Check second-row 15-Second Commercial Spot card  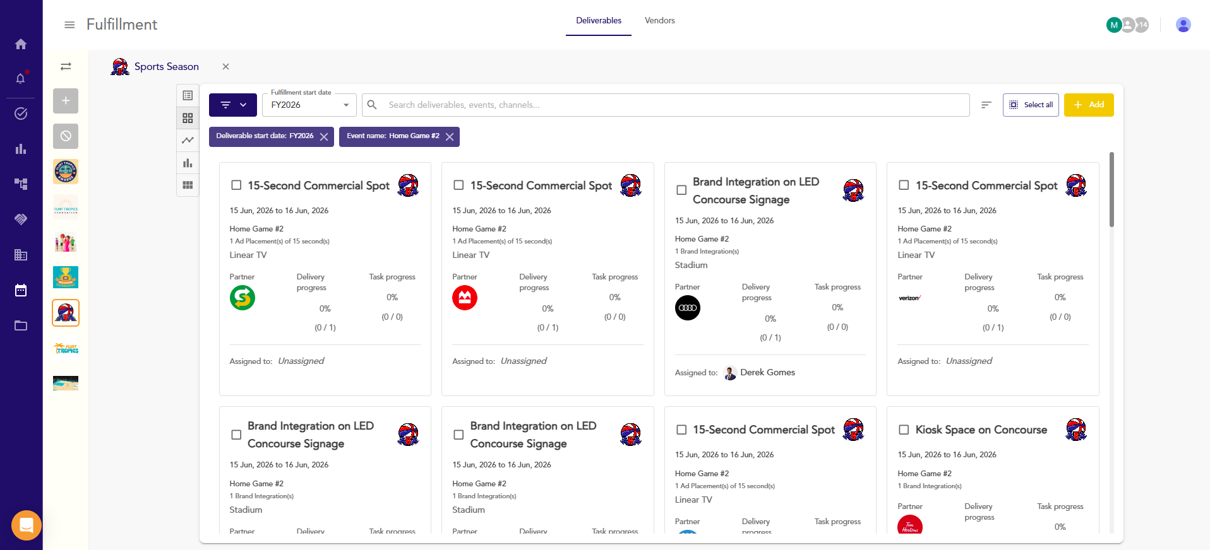click(681, 430)
